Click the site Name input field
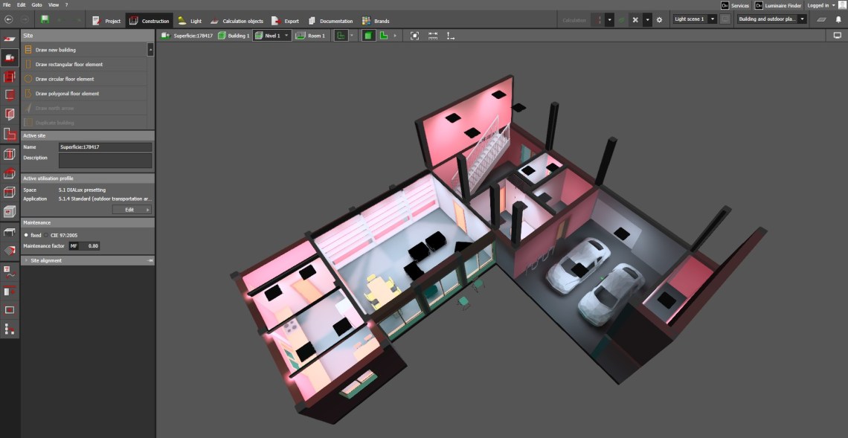Image resolution: width=848 pixels, height=438 pixels. [x=105, y=147]
